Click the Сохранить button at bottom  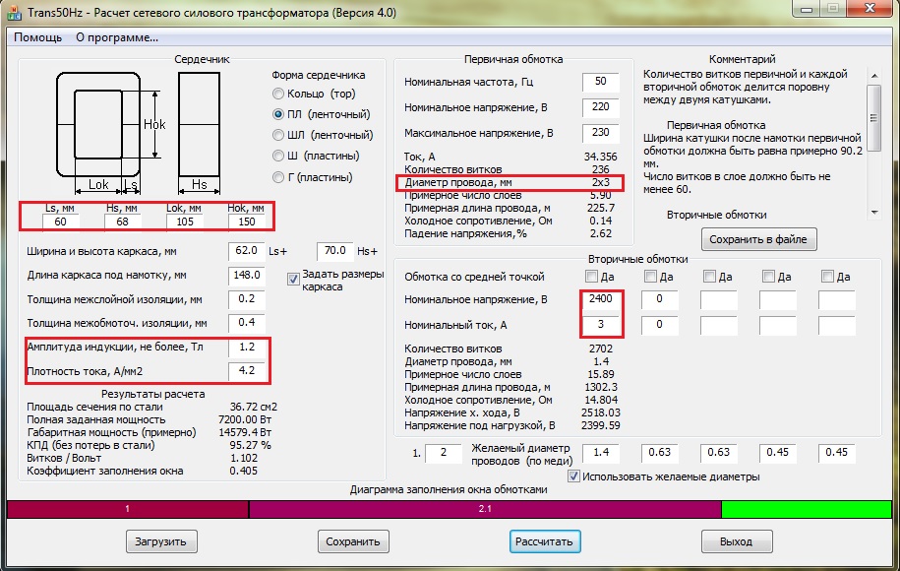(x=353, y=541)
